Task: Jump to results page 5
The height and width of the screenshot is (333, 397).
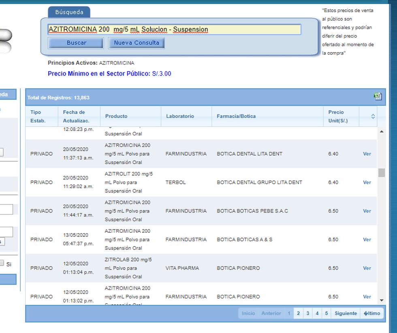Action: 326,313
